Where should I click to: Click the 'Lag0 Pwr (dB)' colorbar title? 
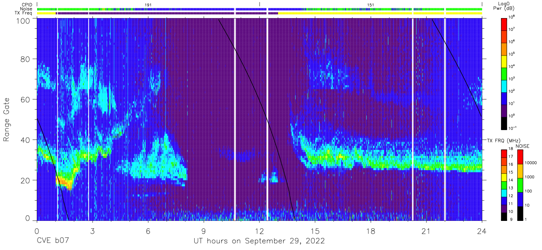(x=504, y=6)
